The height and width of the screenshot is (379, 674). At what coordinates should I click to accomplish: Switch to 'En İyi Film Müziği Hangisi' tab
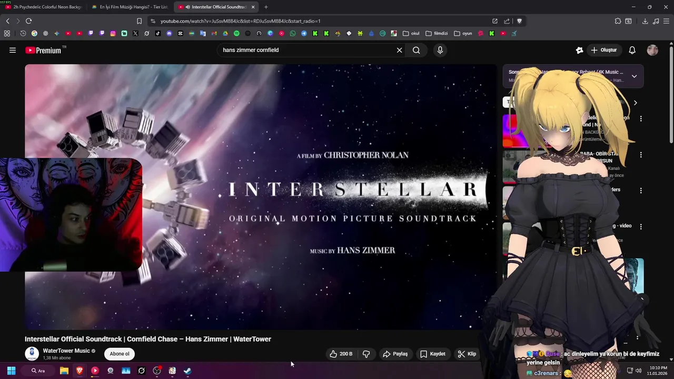click(x=129, y=7)
